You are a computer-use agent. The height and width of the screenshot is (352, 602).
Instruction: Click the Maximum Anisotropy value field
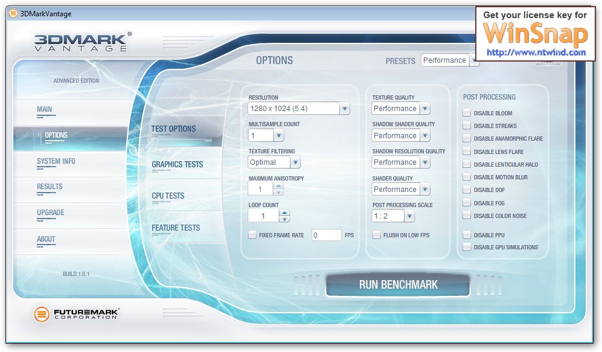click(260, 189)
